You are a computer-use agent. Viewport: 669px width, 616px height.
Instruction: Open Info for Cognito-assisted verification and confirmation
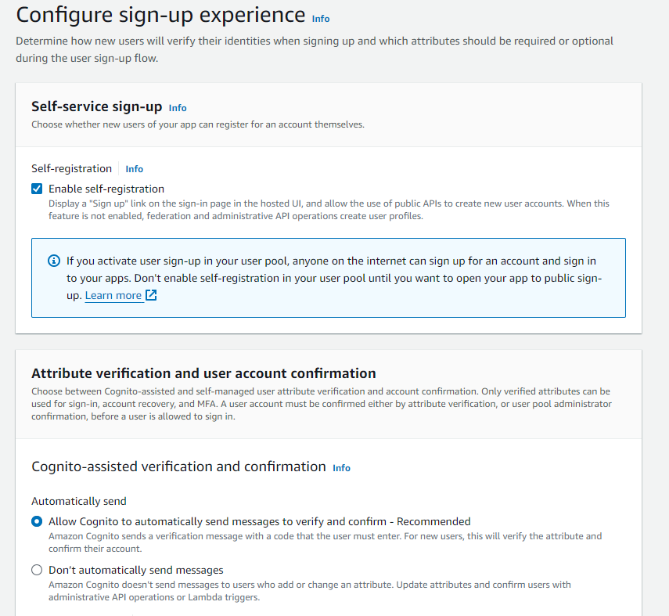coord(341,468)
